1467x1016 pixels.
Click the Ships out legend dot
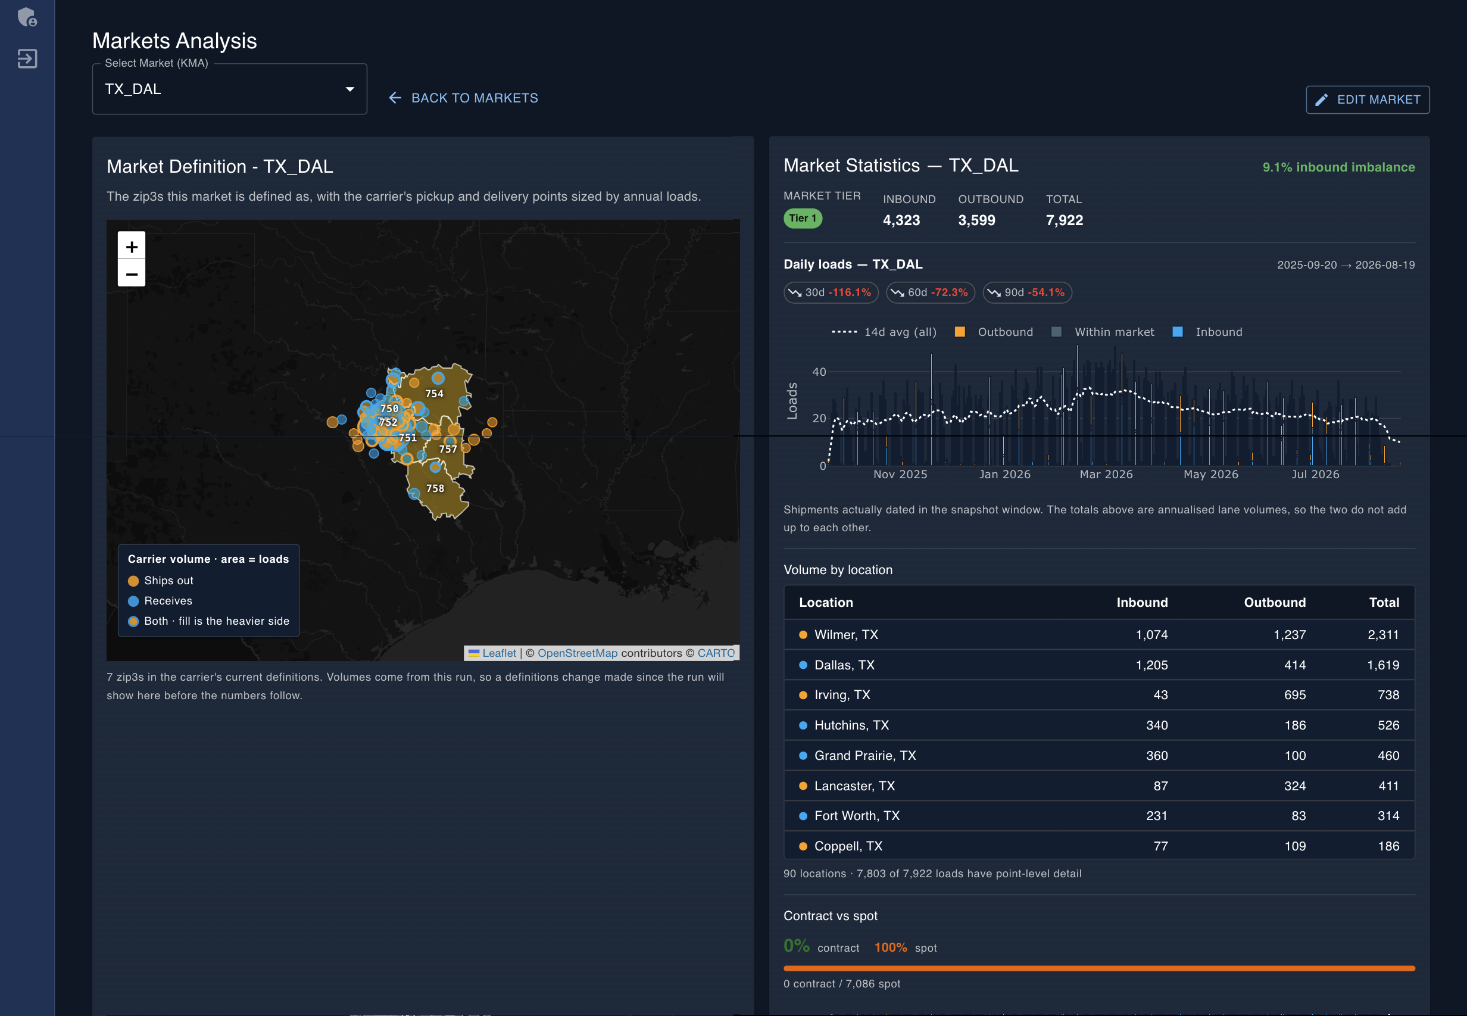pos(133,581)
